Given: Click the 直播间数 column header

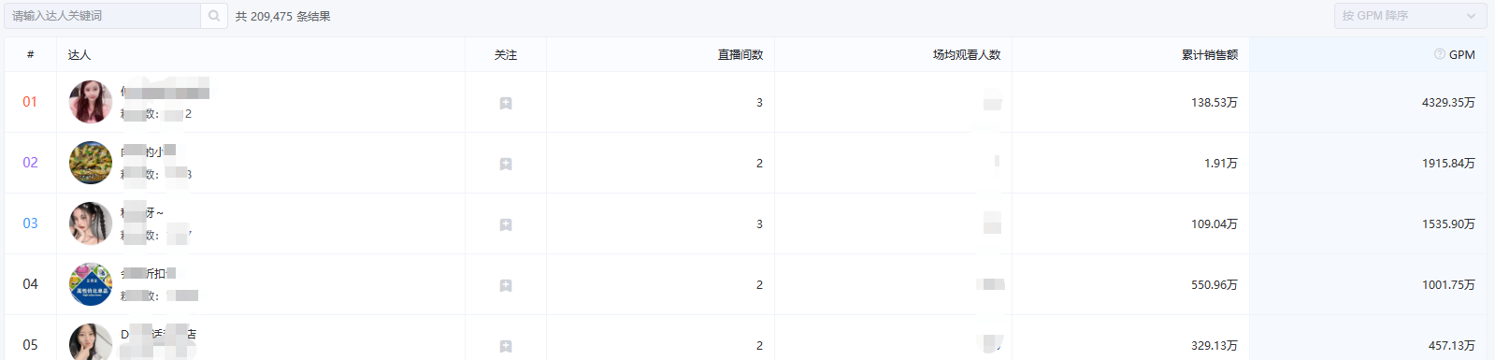Looking at the screenshot, I should 740,55.
